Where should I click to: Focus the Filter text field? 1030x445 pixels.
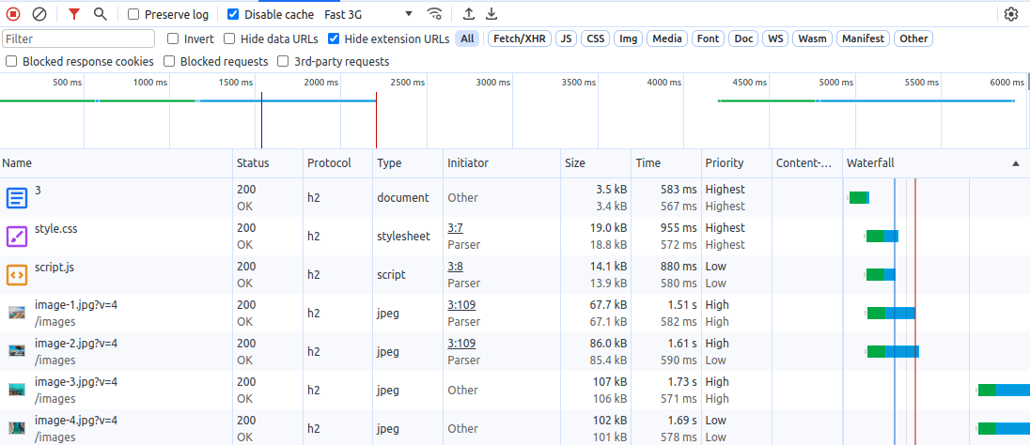(x=79, y=38)
